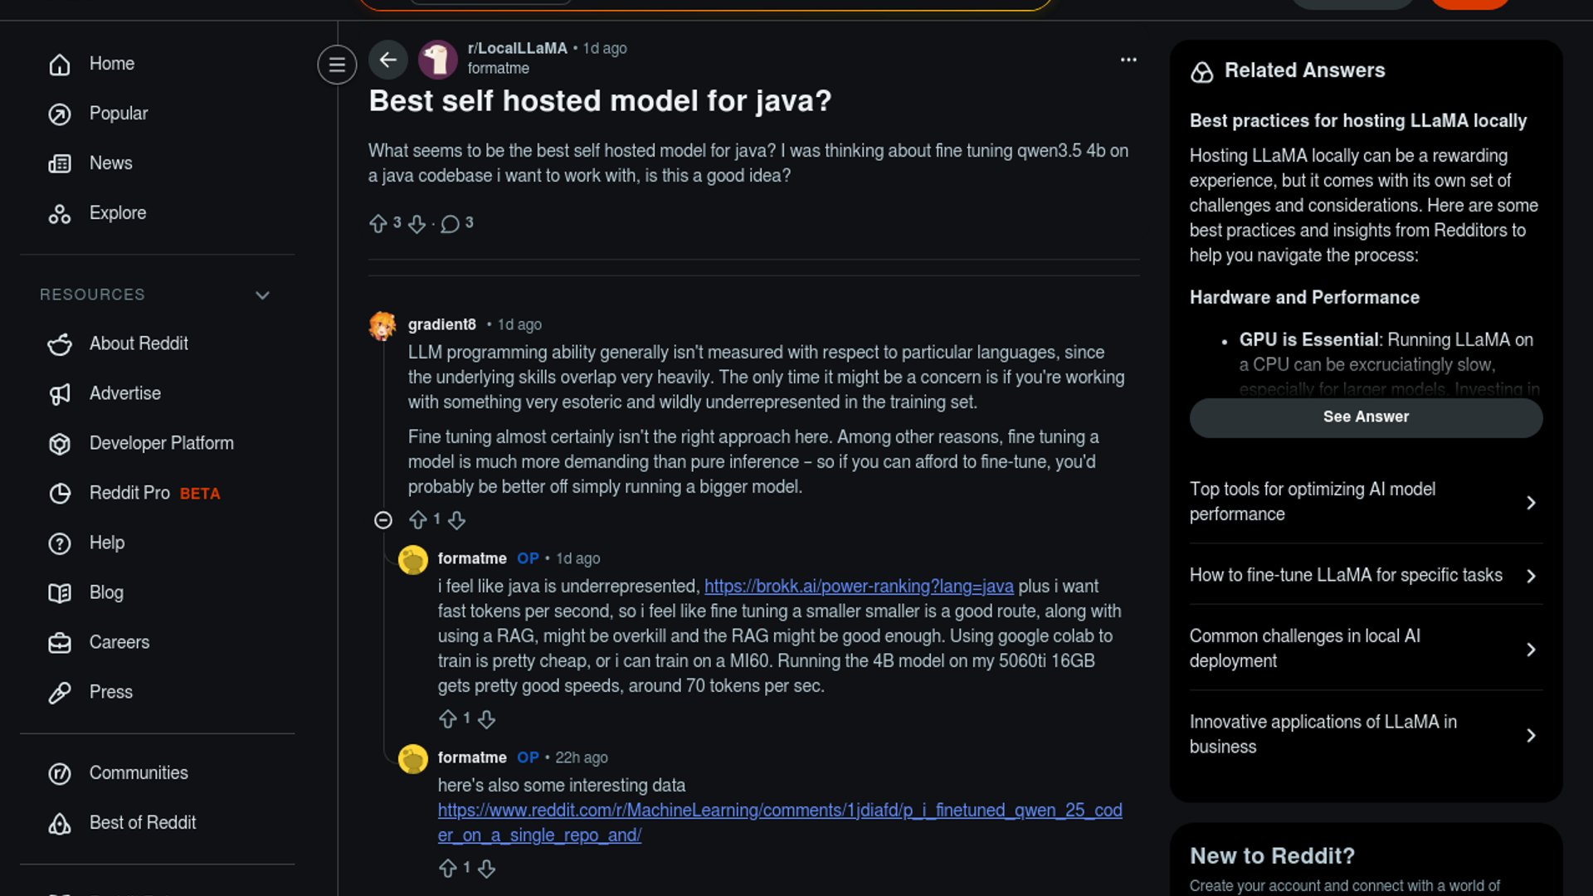Expand How to fine-tune LLaMA answer
This screenshot has width=1593, height=896.
point(1366,576)
